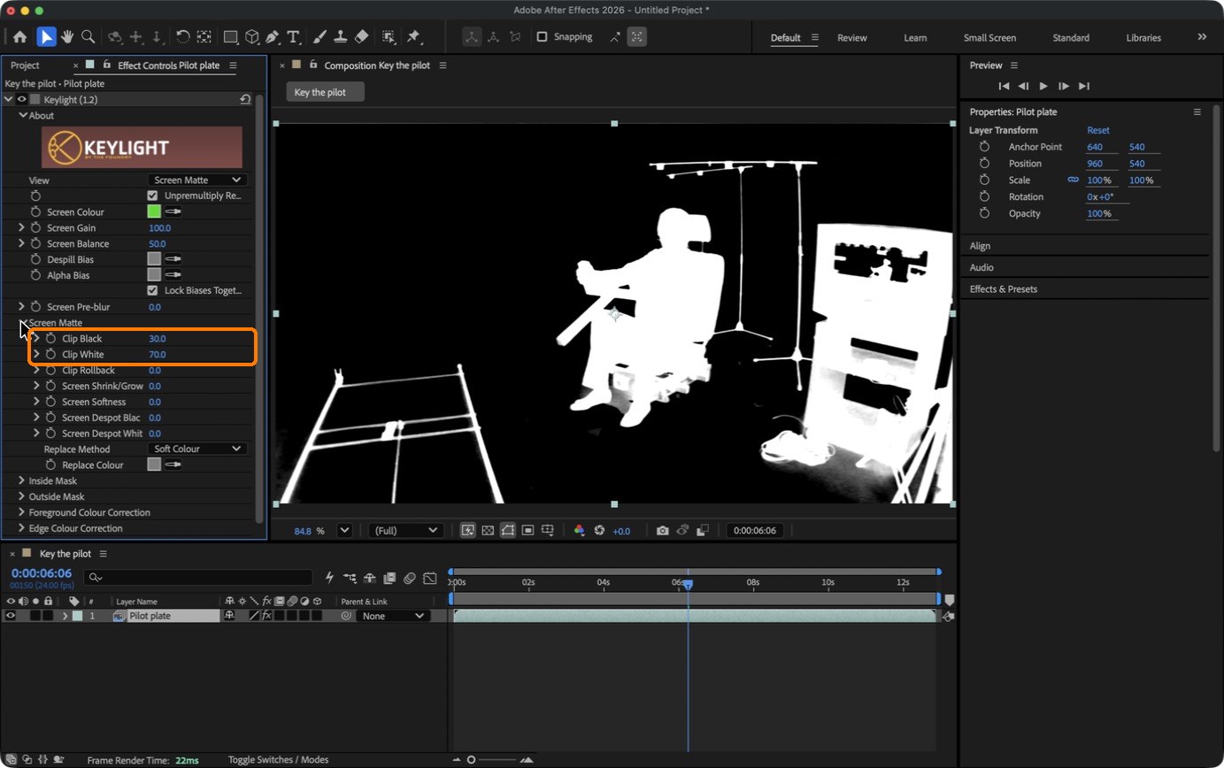Screen dimensions: 1224x768
Task: Collapse the About section
Action: 21,116
